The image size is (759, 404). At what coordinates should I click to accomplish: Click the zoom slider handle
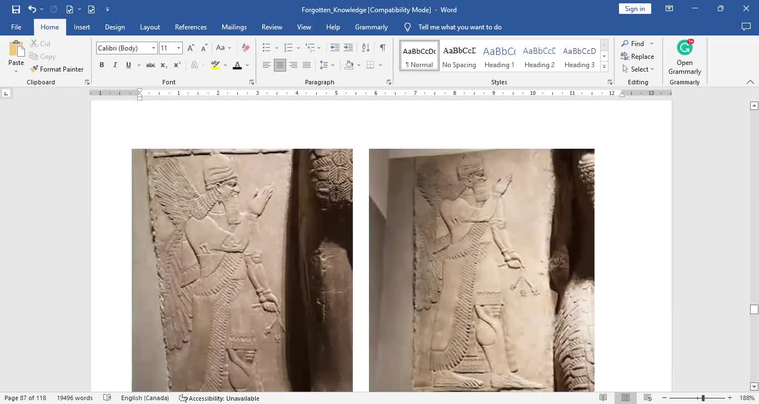pyautogui.click(x=702, y=398)
